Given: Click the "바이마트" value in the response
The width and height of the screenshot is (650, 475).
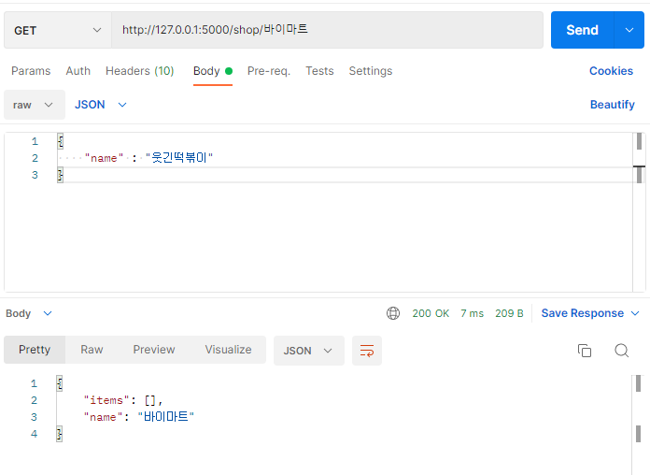Looking at the screenshot, I should (166, 416).
